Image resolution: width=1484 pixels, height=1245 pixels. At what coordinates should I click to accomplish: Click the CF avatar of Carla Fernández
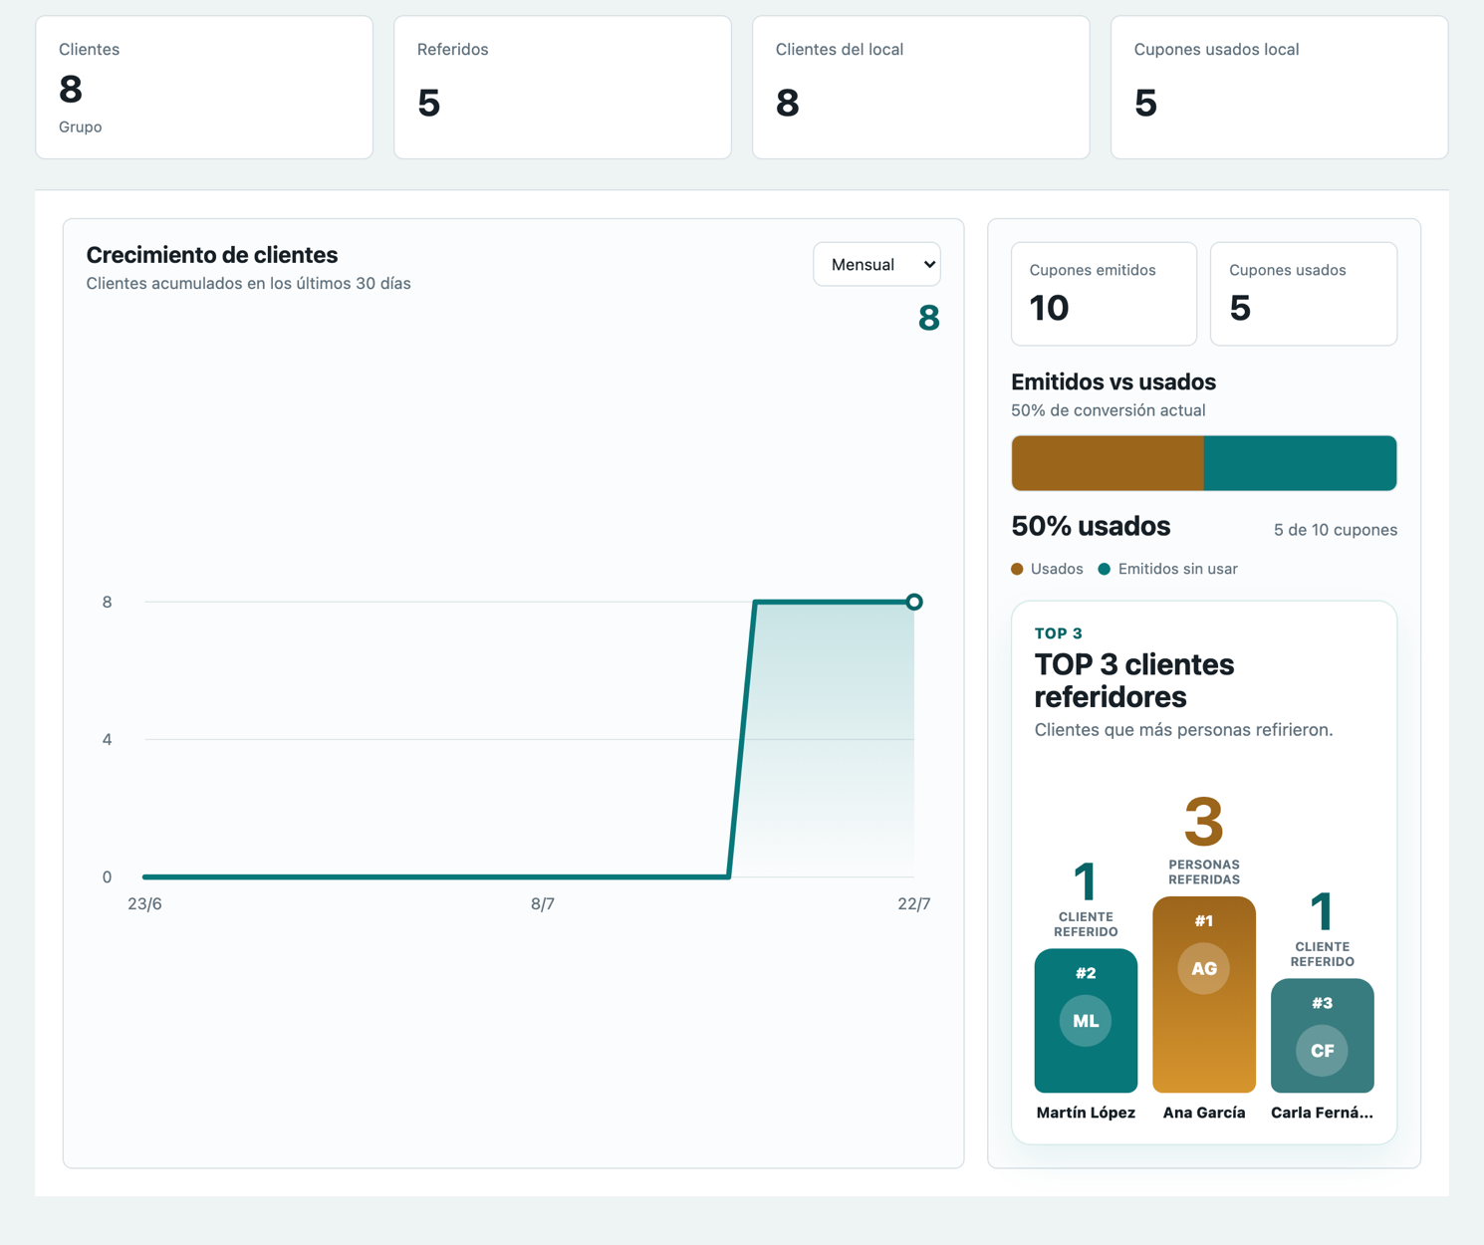click(1323, 1050)
